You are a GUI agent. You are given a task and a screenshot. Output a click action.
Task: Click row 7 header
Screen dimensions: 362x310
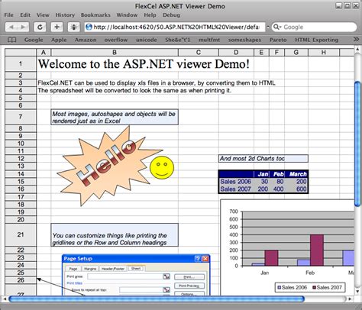(21, 117)
